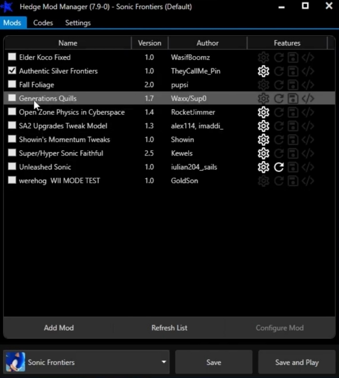Click refresh icon in Super/Hyper Sonic Faithful row
The image size is (339, 378).
pyautogui.click(x=279, y=153)
